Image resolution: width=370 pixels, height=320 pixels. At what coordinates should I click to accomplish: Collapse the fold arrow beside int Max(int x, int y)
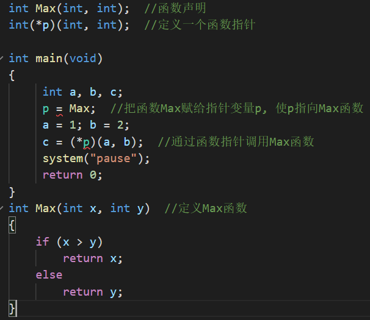(x=1, y=208)
